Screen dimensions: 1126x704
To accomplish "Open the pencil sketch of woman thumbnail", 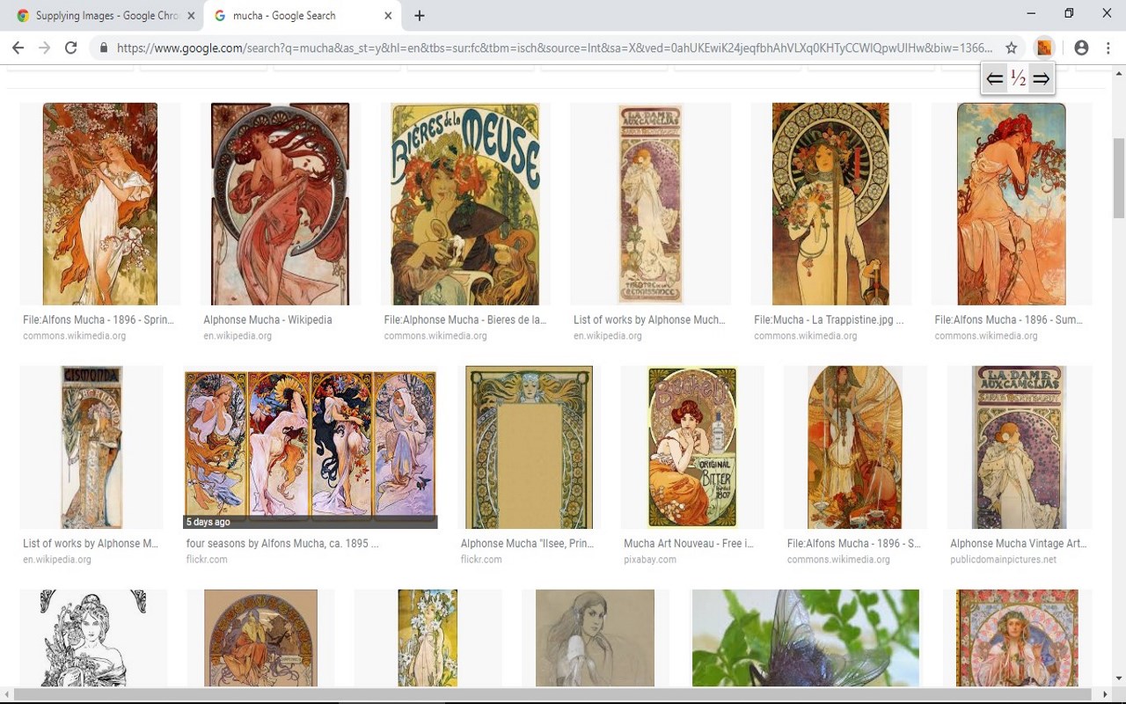I will (x=595, y=638).
